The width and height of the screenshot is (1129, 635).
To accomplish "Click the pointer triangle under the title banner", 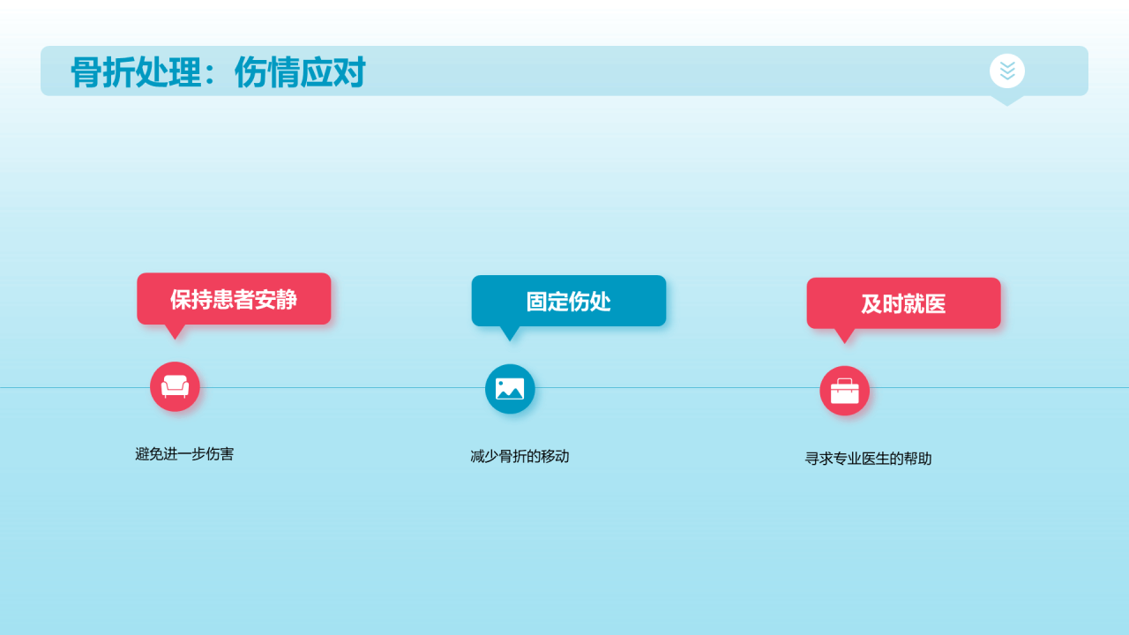I will pyautogui.click(x=1006, y=100).
